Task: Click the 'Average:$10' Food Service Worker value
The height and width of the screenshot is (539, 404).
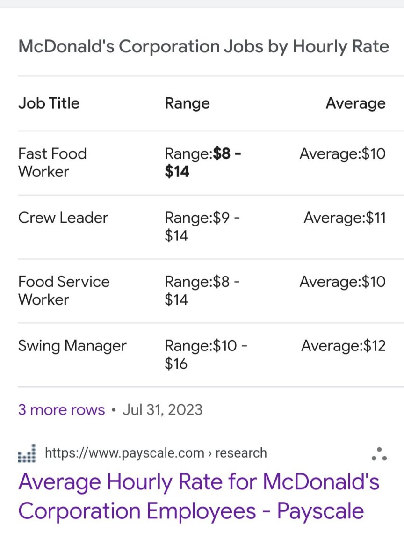Action: click(342, 282)
